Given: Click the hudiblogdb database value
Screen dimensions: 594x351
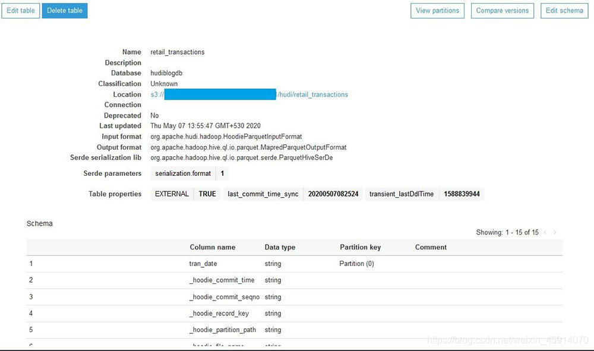Looking at the screenshot, I should click(x=166, y=73).
